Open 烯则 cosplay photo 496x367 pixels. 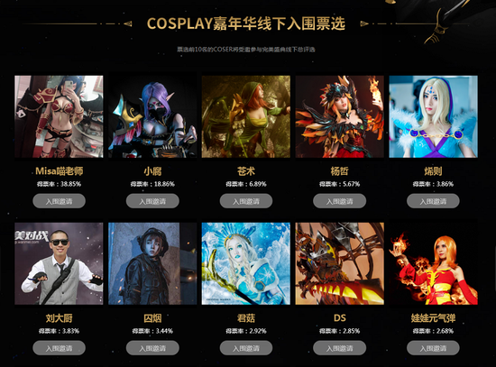(x=434, y=116)
